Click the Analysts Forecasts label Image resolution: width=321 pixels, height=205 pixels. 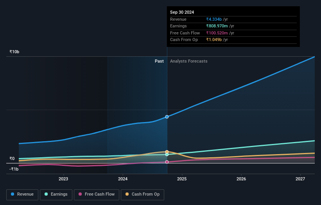click(x=188, y=61)
